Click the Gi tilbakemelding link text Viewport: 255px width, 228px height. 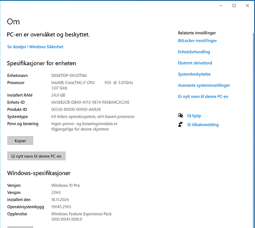point(203,125)
